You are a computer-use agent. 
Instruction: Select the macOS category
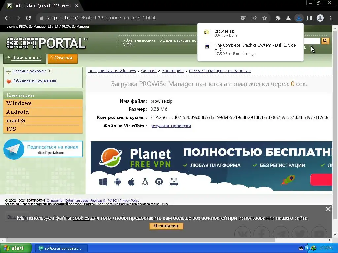(43, 121)
